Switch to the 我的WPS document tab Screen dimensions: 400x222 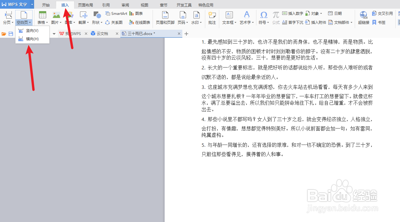click(x=73, y=34)
